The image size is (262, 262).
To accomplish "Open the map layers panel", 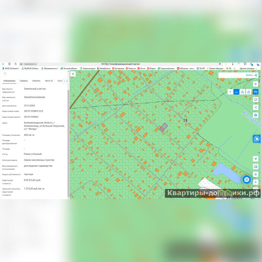I will point(256,84).
